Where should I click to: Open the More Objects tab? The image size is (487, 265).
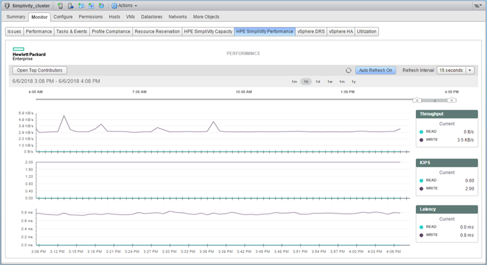click(207, 16)
